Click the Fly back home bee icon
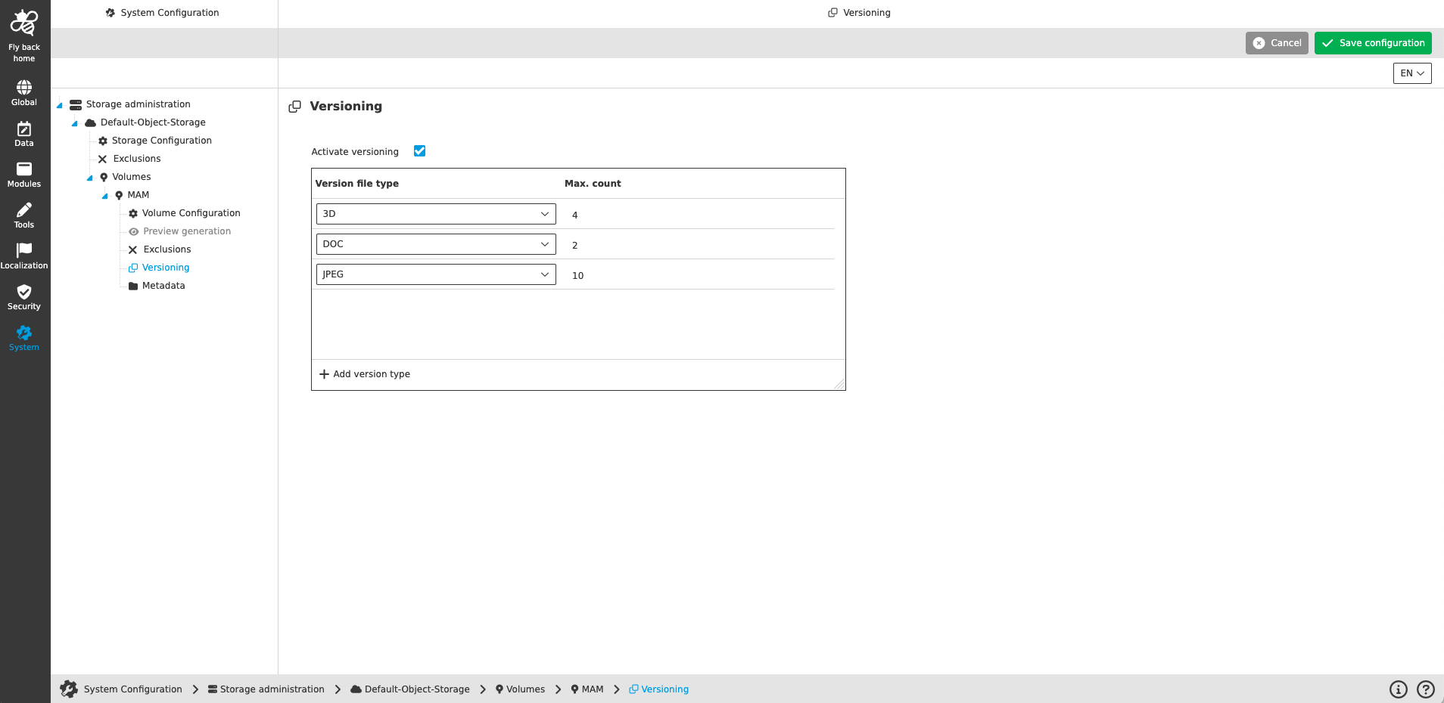The height and width of the screenshot is (703, 1444). point(23,21)
